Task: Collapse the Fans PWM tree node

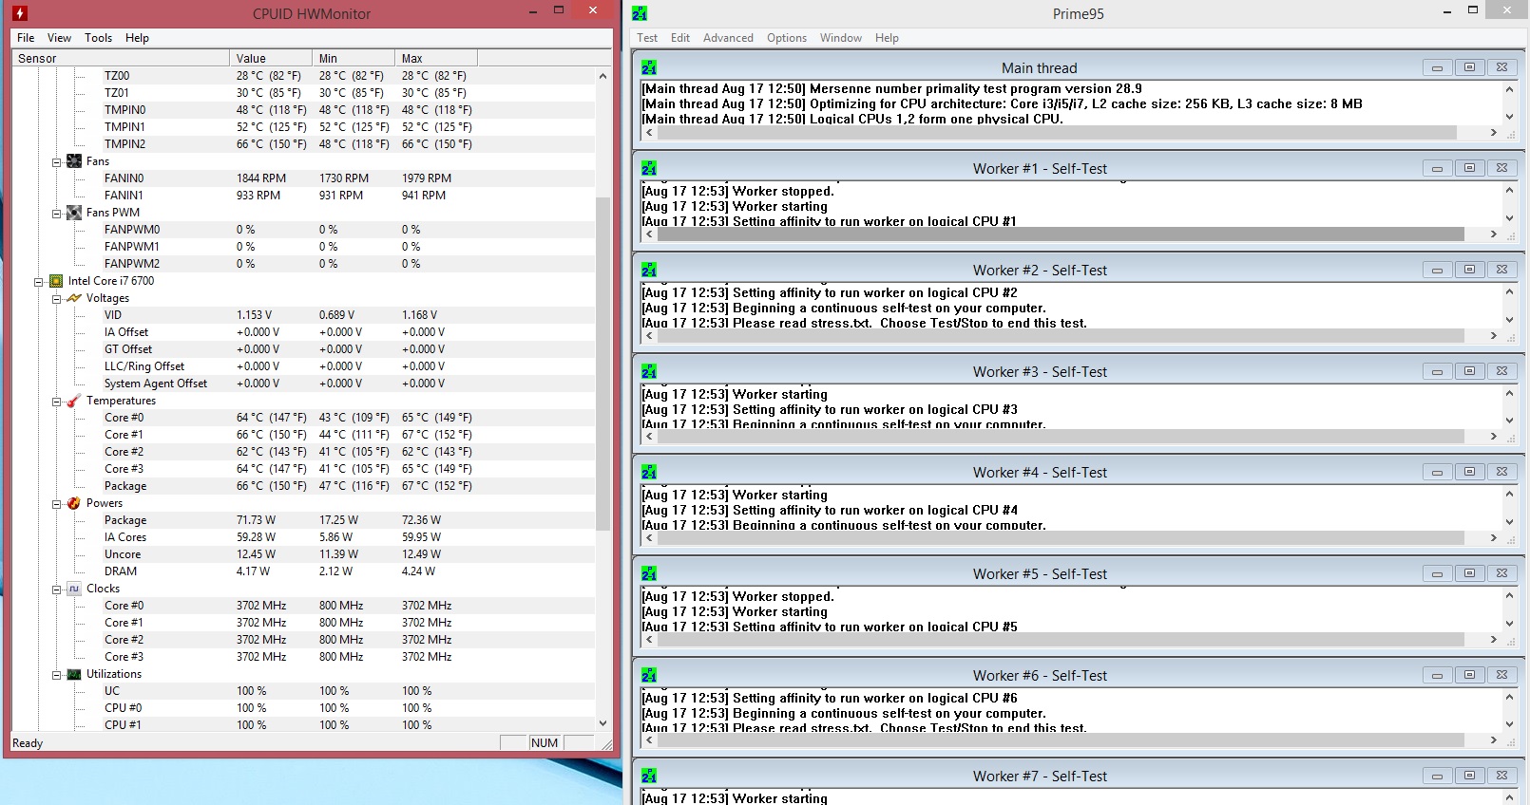Action: [56, 213]
